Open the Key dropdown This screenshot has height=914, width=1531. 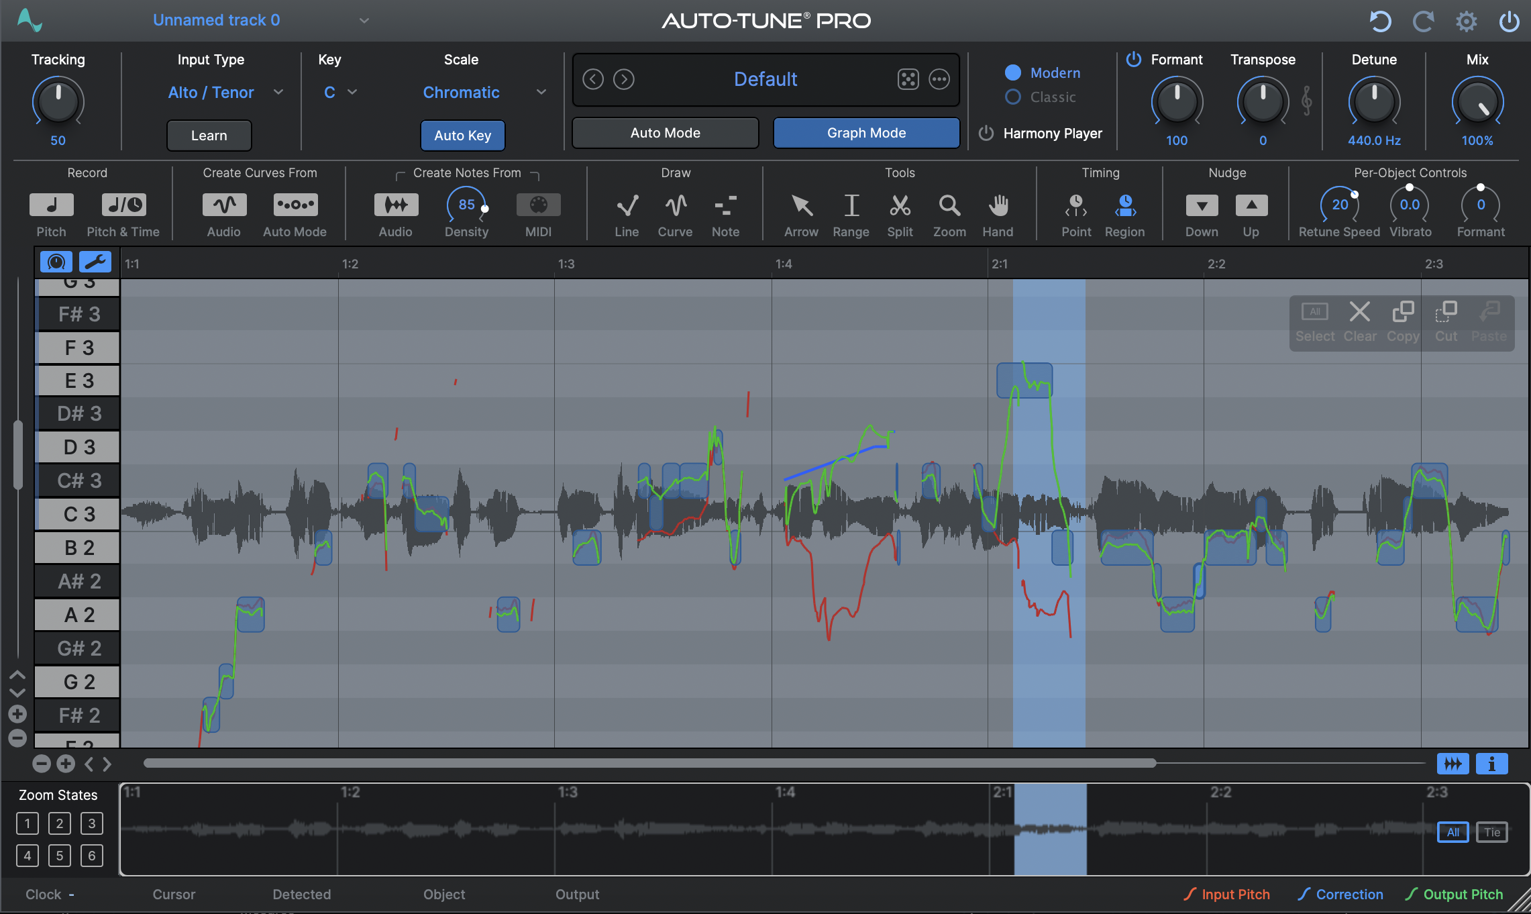point(340,93)
